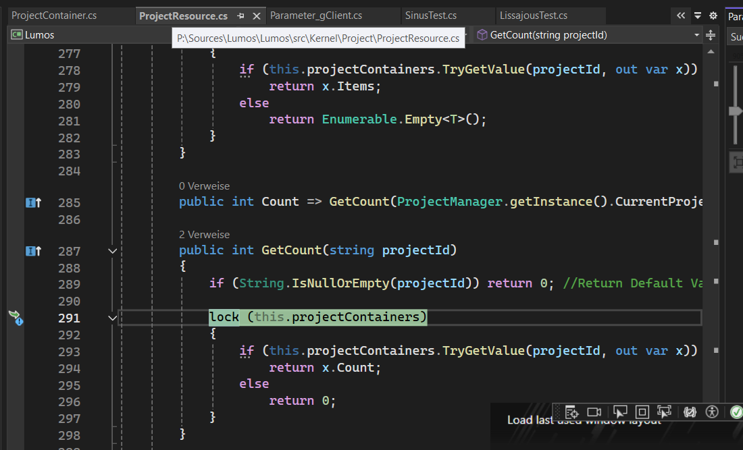743x450 pixels.
Task: Collapse the lock block at line 291
Action: coord(112,318)
